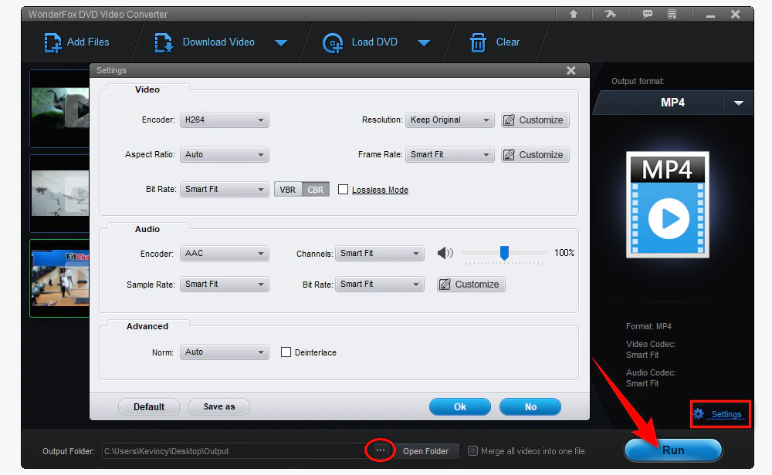Close the Settings dialog with X
The width and height of the screenshot is (772, 475).
click(x=571, y=71)
